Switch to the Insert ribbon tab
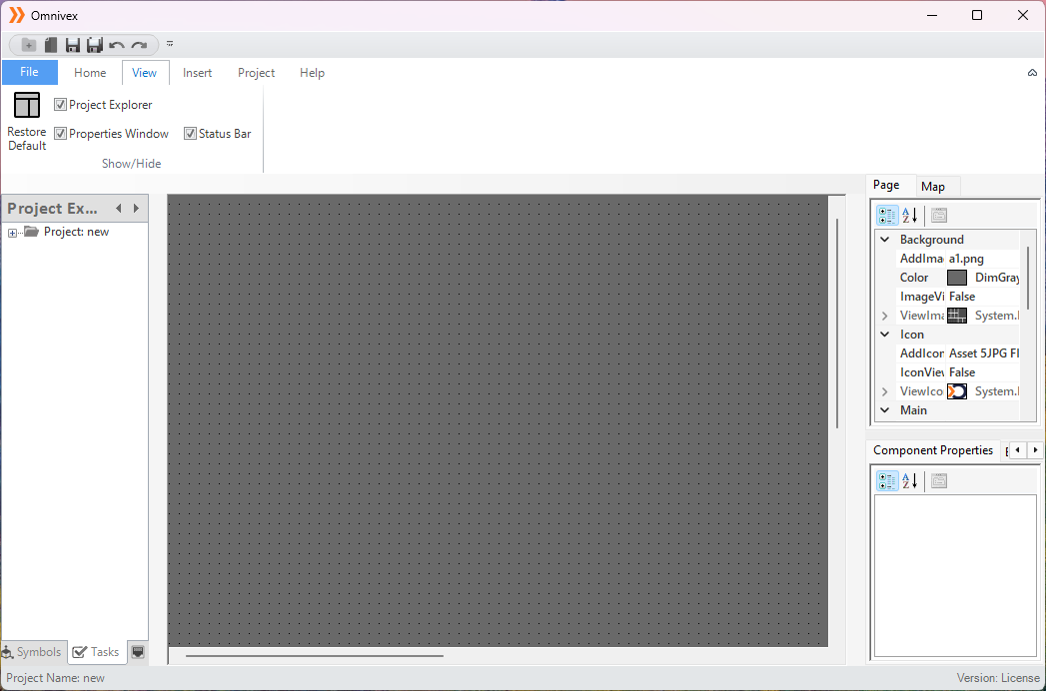1046x691 pixels. pyautogui.click(x=198, y=73)
